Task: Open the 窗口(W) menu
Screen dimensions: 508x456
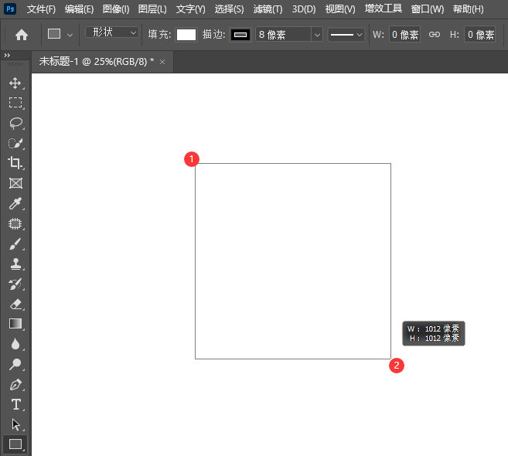Action: coord(428,9)
